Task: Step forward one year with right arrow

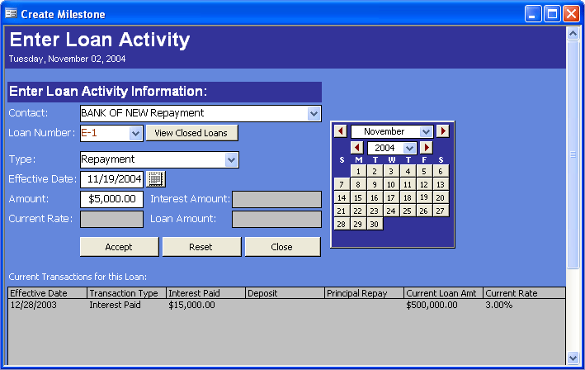Action: (x=426, y=148)
